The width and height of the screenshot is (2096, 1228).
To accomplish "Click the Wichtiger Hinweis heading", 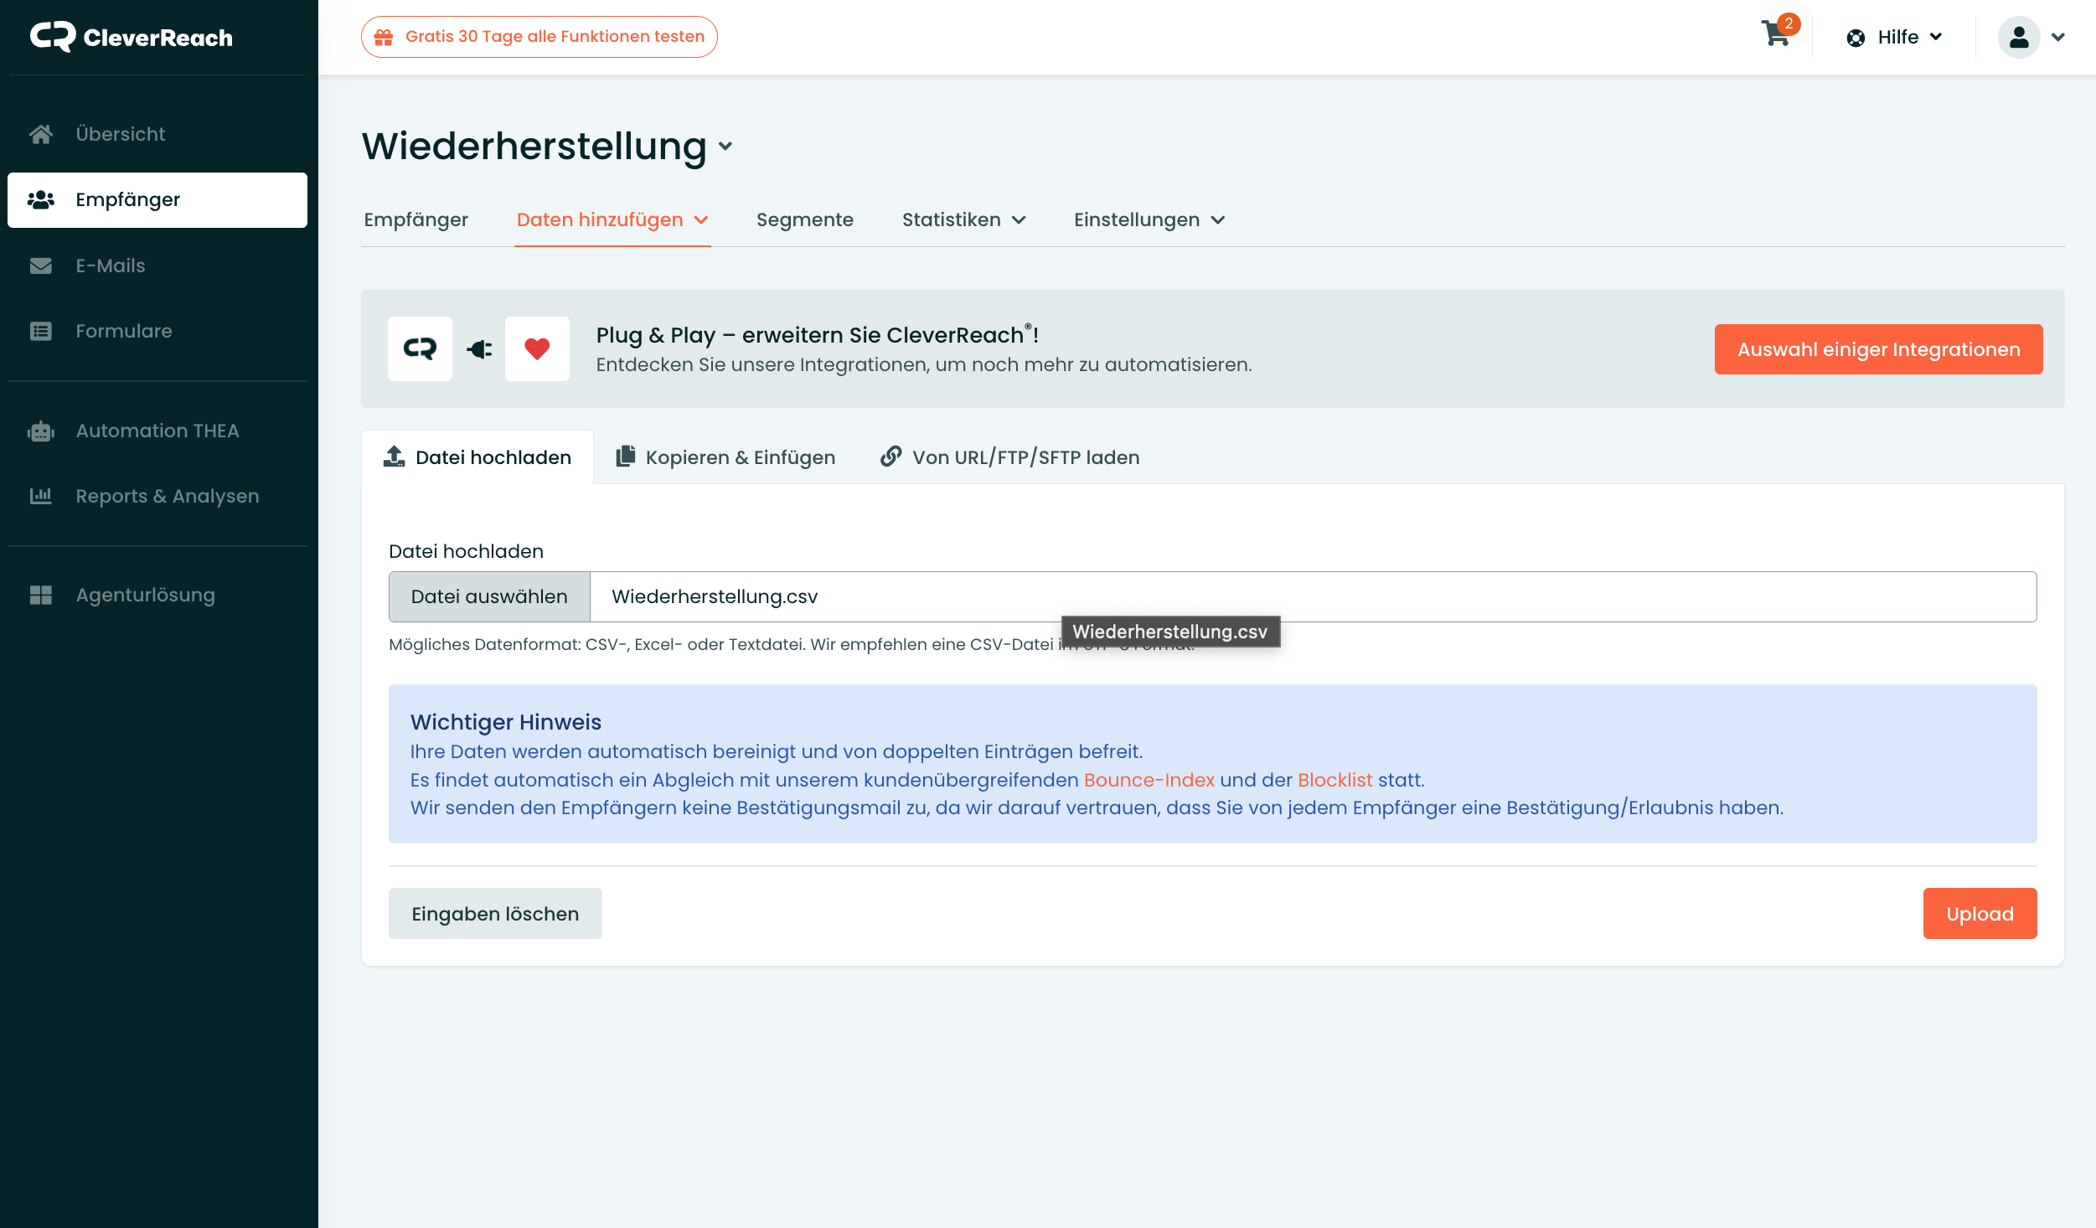I will click(x=505, y=723).
